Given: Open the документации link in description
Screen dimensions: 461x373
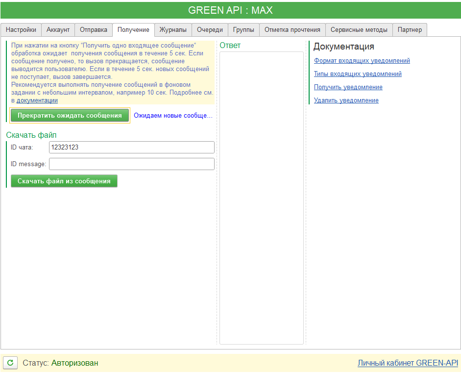Looking at the screenshot, I should pos(37,100).
